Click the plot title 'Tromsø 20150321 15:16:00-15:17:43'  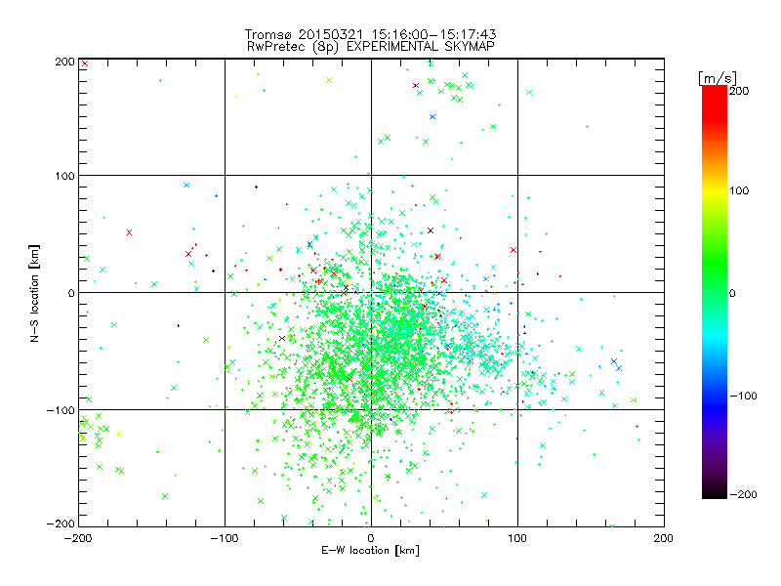click(x=370, y=34)
